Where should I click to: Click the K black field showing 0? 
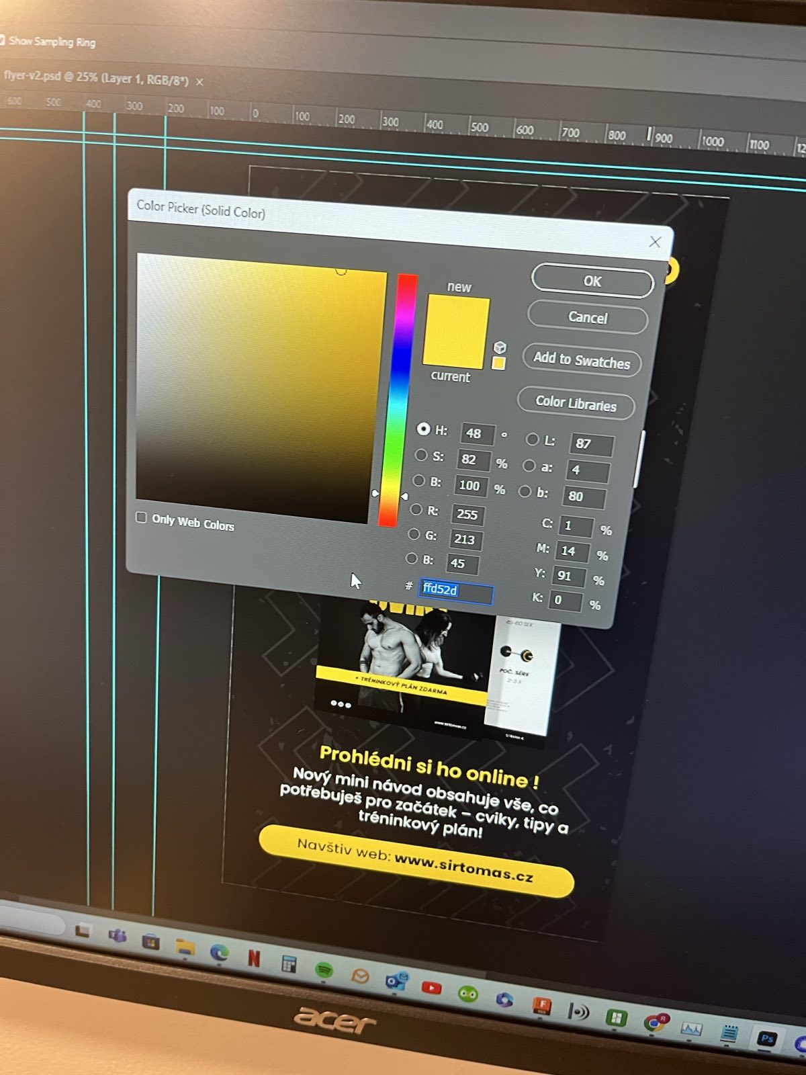tap(565, 601)
